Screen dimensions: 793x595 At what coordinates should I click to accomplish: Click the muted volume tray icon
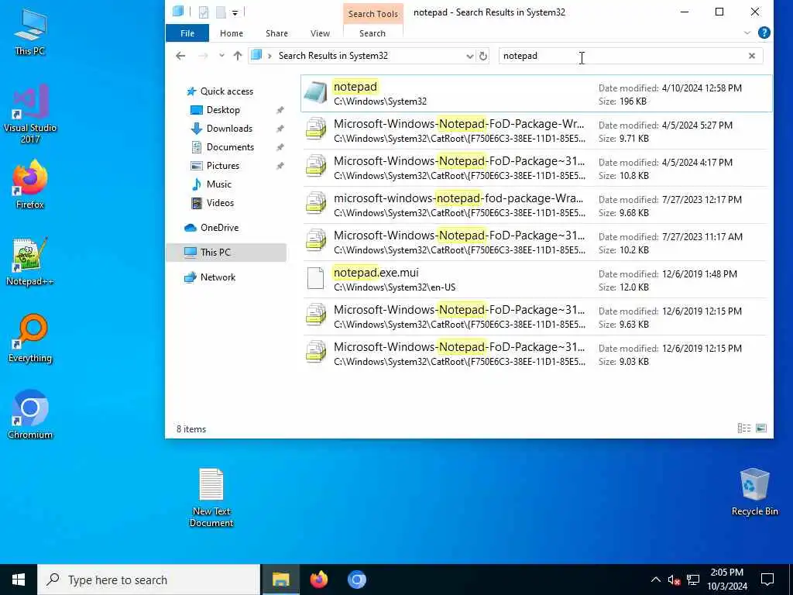click(x=674, y=580)
